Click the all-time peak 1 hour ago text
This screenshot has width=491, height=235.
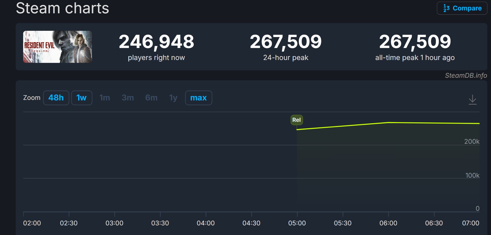coord(415,58)
